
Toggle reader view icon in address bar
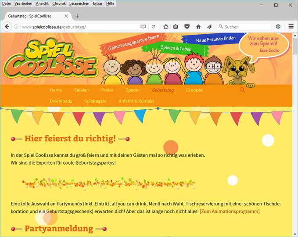143,27
